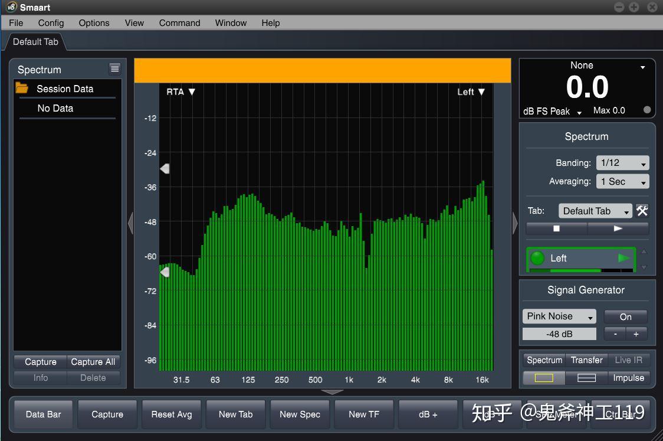The image size is (663, 441).
Task: Click the Delete button
Action: pyautogui.click(x=93, y=377)
